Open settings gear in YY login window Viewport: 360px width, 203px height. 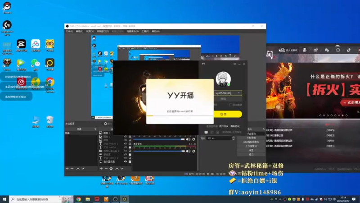[x=234, y=64]
